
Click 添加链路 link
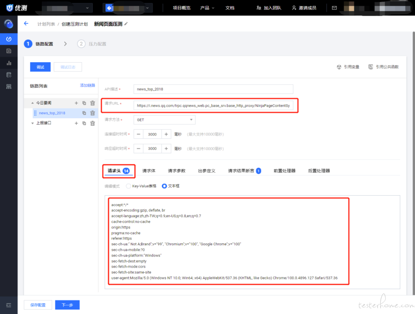[87, 85]
